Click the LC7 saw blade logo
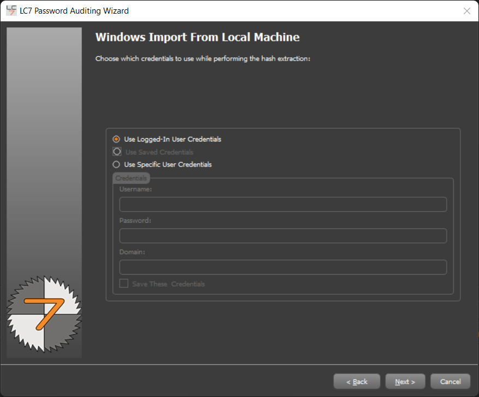 tap(44, 314)
